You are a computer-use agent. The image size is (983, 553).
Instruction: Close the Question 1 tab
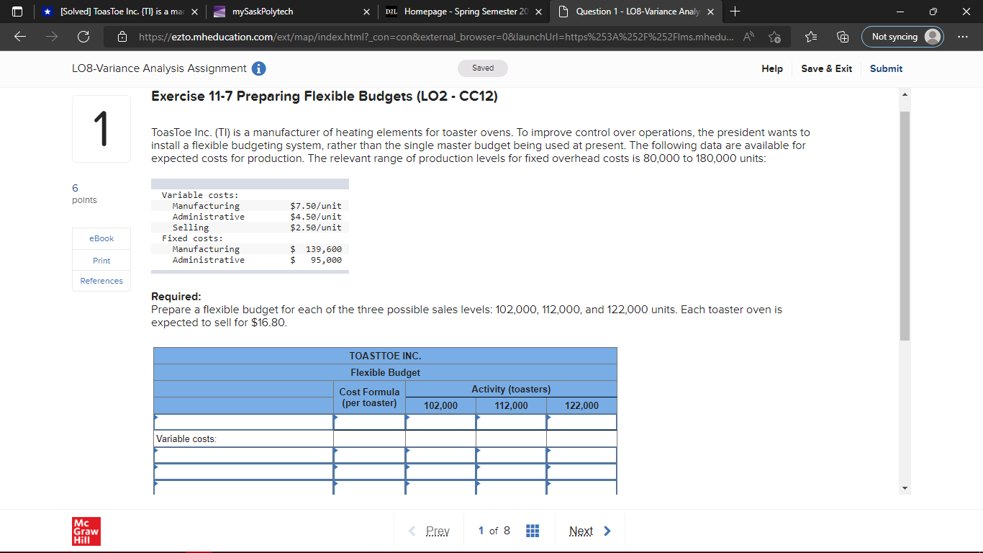point(710,12)
